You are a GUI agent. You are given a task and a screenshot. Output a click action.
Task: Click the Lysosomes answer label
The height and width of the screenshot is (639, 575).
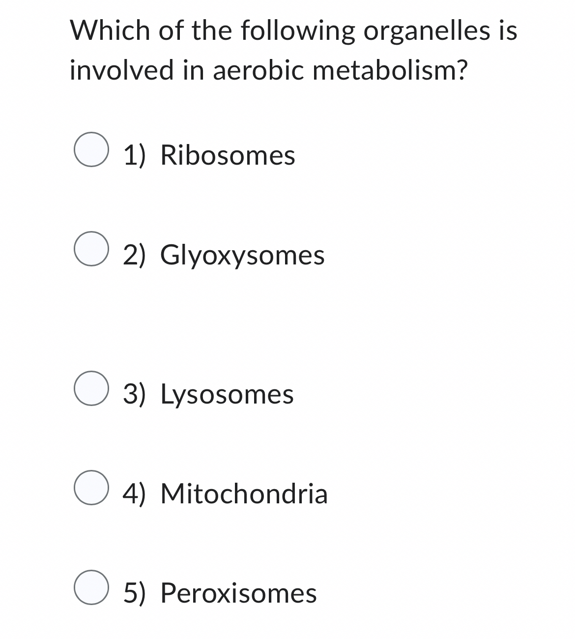227,393
